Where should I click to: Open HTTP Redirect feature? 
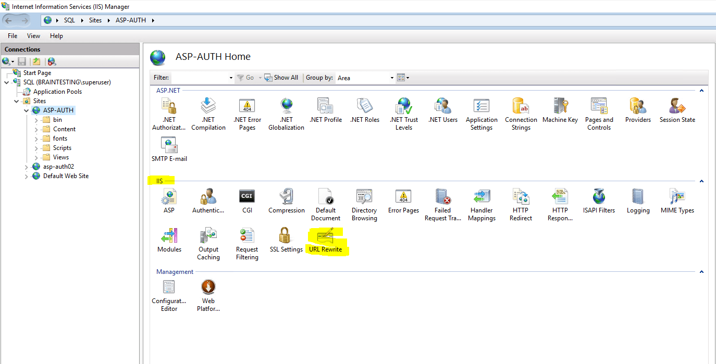[521, 205]
